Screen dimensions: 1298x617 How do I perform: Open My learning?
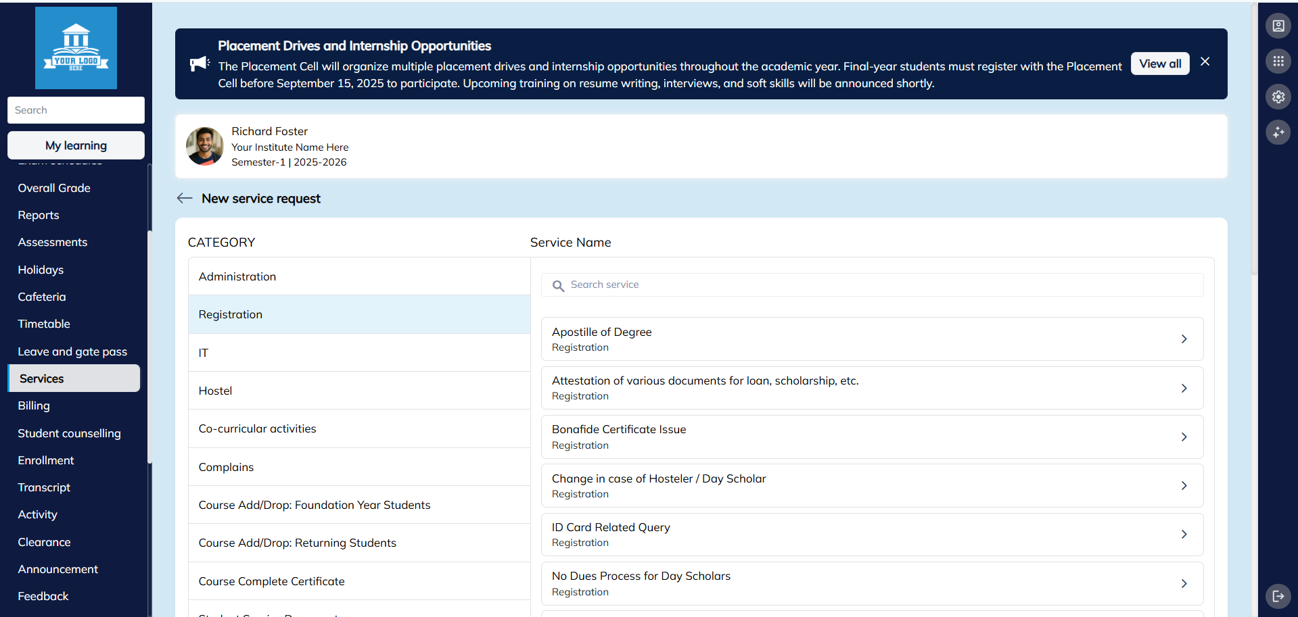click(x=76, y=145)
